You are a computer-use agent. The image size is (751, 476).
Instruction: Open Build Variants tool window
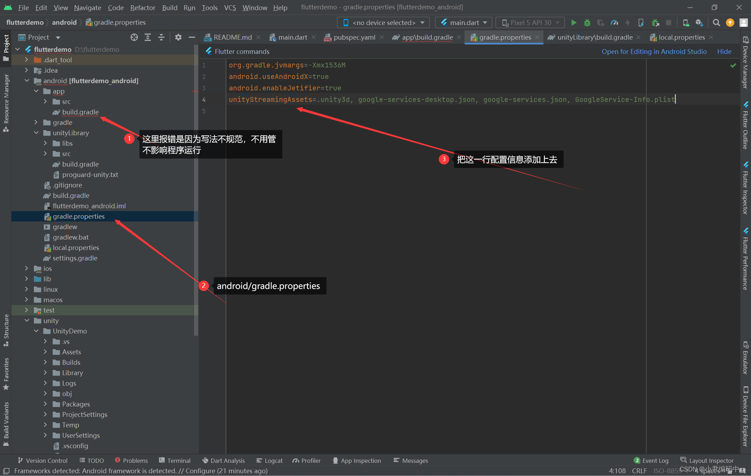[x=6, y=424]
